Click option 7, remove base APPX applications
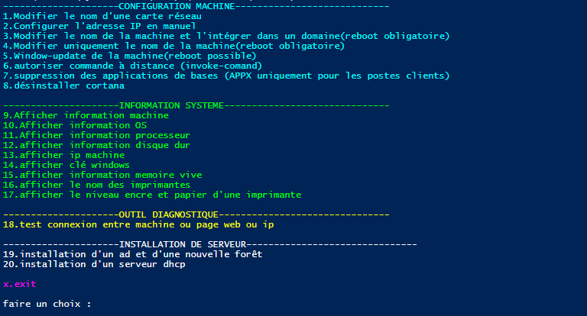 coord(225,76)
